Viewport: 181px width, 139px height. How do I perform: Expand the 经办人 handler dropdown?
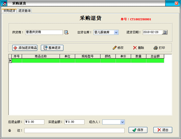pyautogui.click(x=122, y=122)
